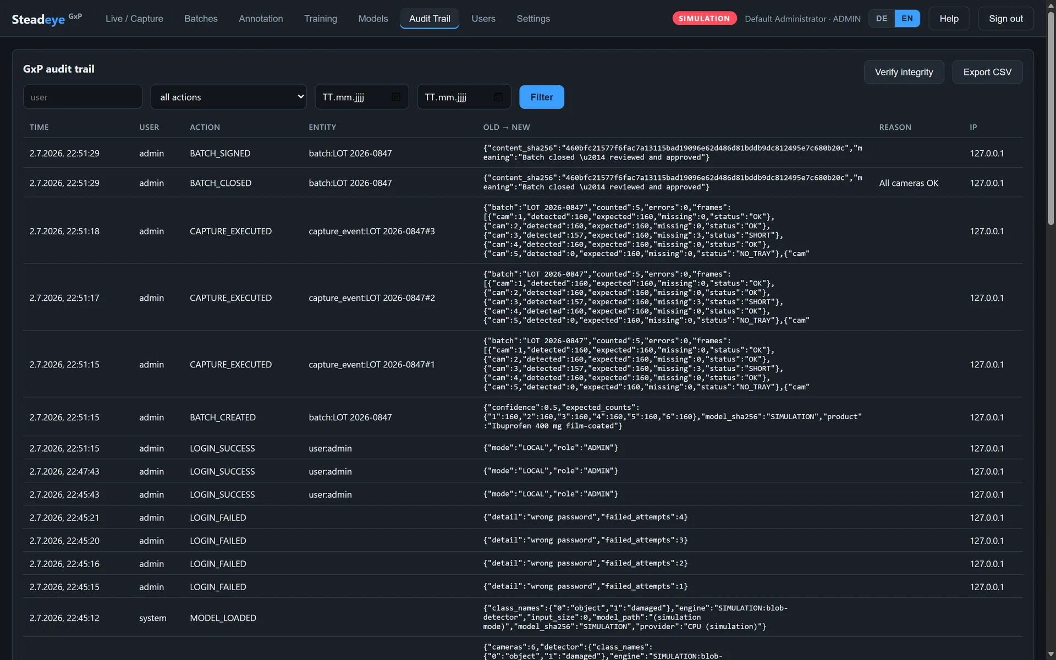Click timestamp 2.7.2026, 22:45:12
The width and height of the screenshot is (1056, 660).
point(64,618)
